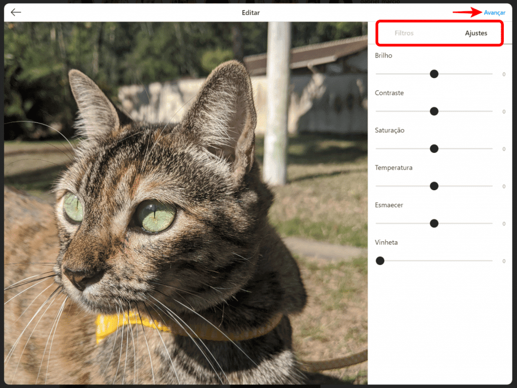Click the Esmaecer value 0
This screenshot has width=517, height=388.
click(503, 224)
